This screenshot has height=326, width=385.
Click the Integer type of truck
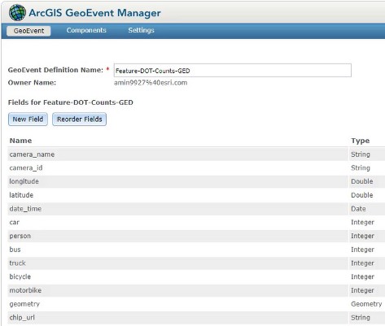click(362, 263)
